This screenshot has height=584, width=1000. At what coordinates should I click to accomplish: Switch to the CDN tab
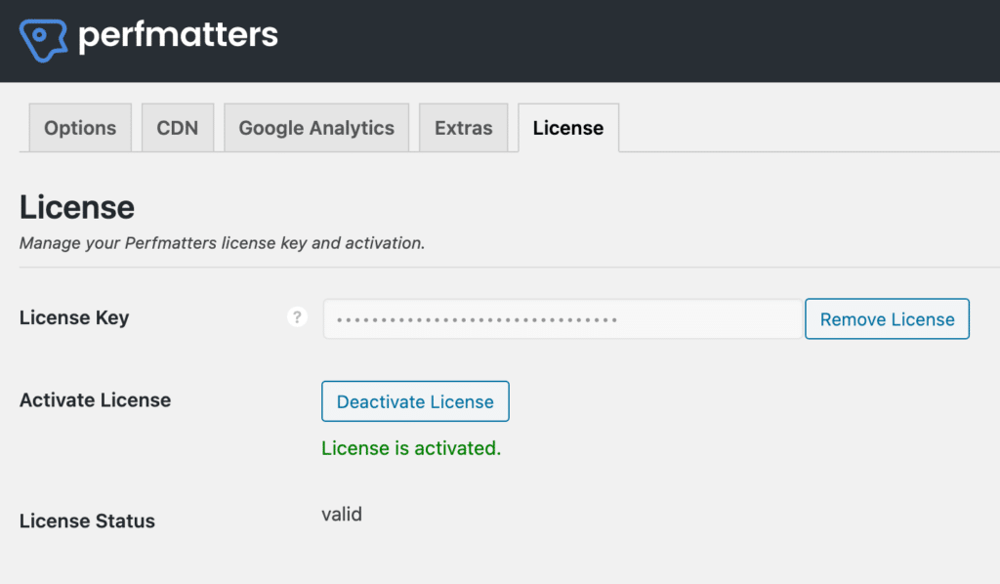pyautogui.click(x=178, y=128)
